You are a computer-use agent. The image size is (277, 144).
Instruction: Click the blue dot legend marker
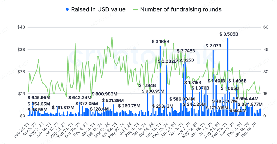[x=67, y=9]
